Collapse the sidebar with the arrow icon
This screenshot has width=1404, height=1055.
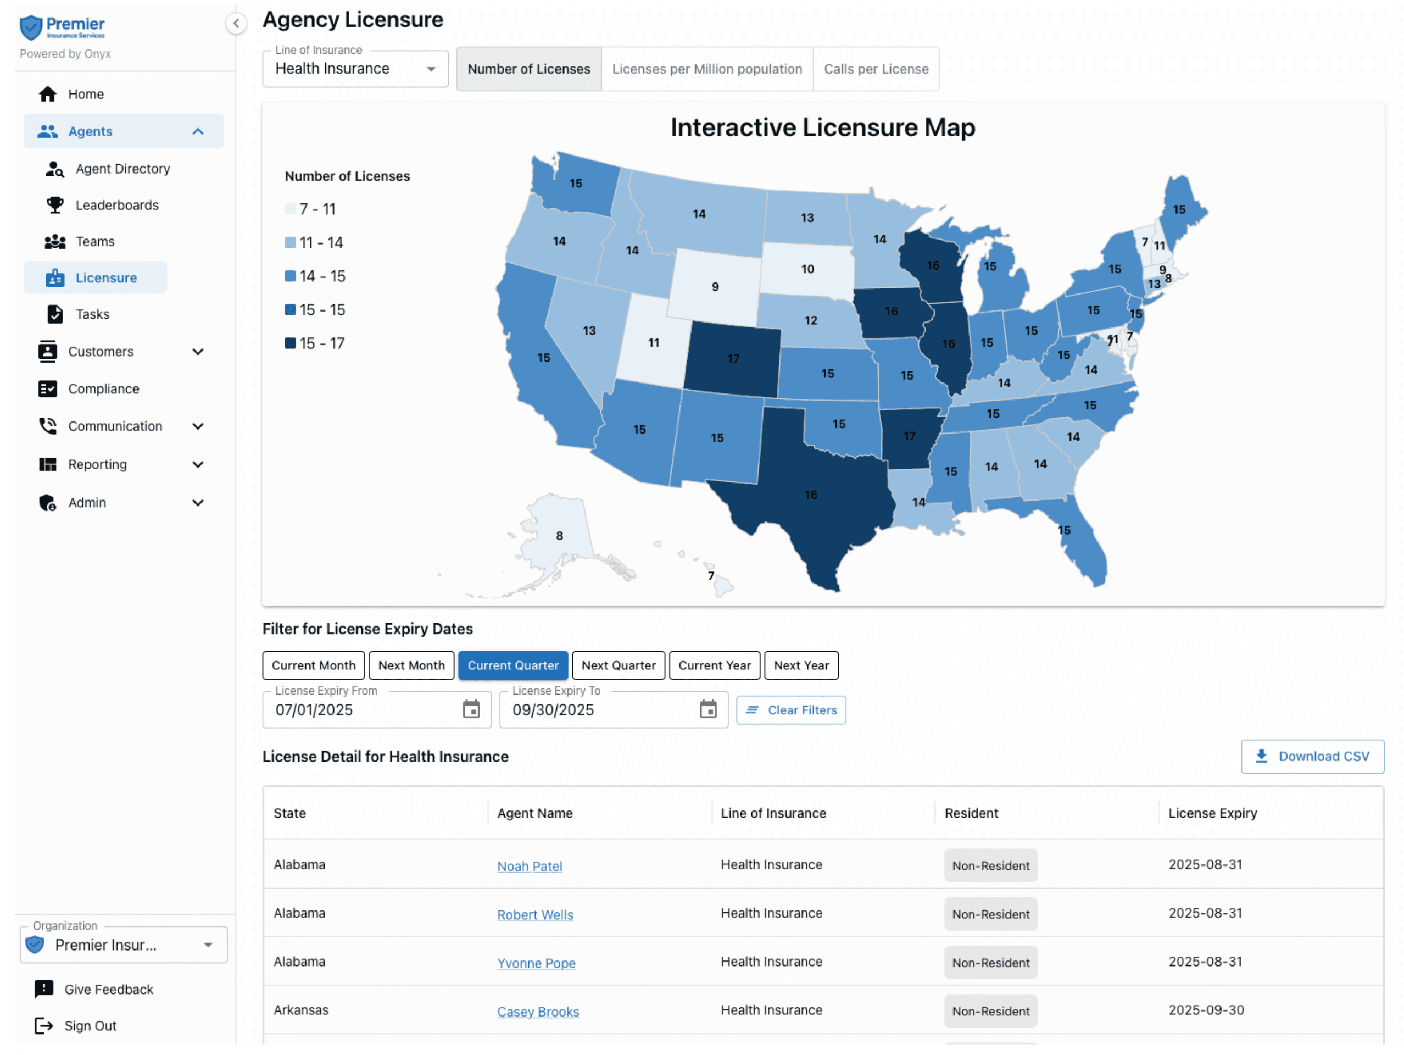click(x=236, y=24)
